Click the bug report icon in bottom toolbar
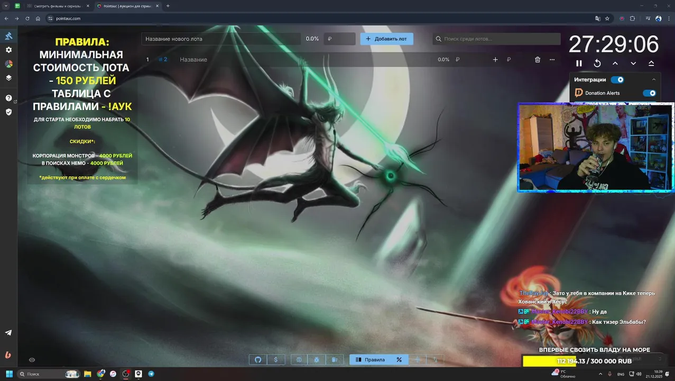 point(317,360)
